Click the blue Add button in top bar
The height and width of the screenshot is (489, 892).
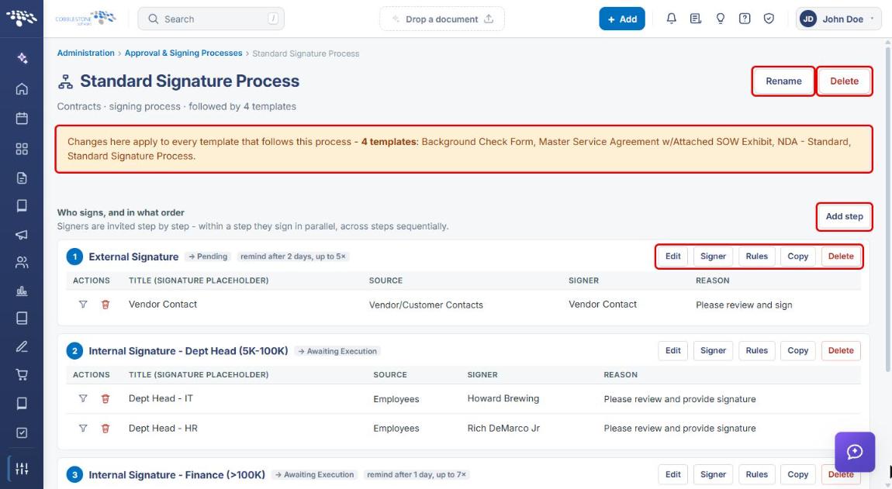coord(622,19)
